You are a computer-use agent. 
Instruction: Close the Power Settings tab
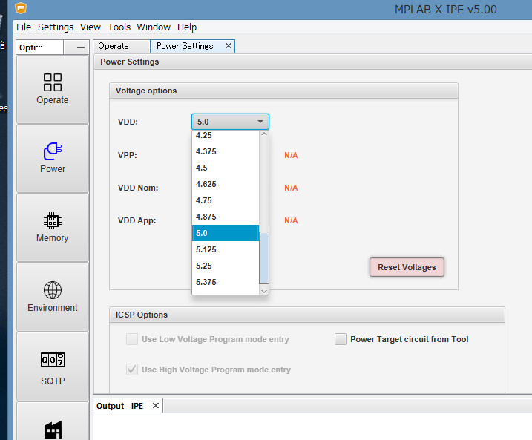click(229, 46)
